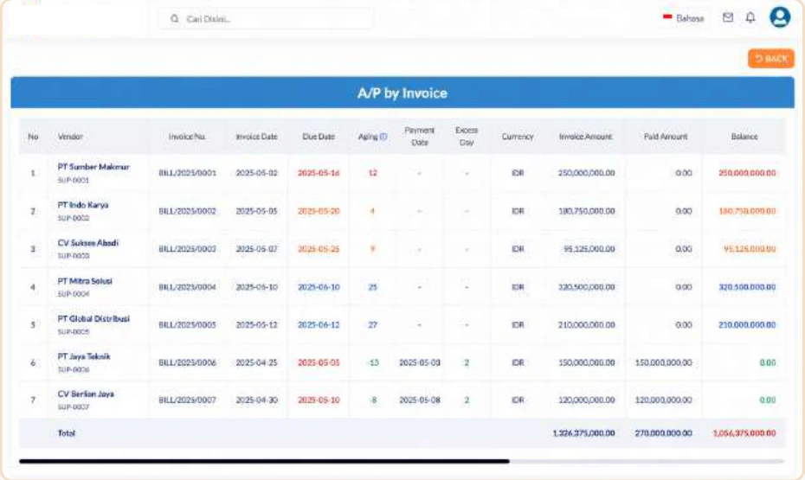Viewport: 805px width, 480px height.
Task: Click due date 2025-05-20
Action: [x=319, y=211]
